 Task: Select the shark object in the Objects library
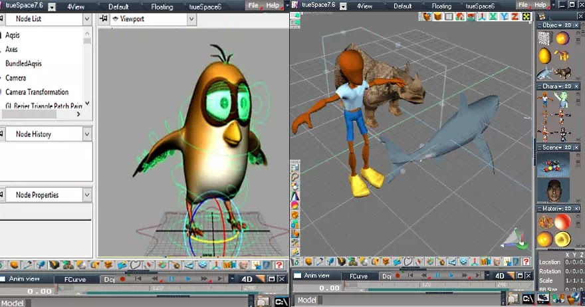click(544, 73)
